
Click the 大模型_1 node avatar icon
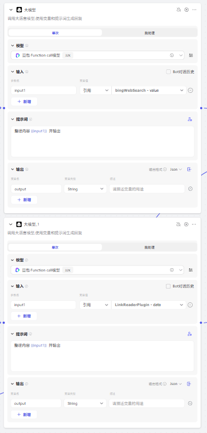19,224
